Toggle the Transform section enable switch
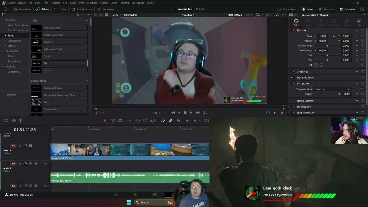Image resolution: width=368 pixels, height=207 pixels. pyautogui.click(x=293, y=30)
